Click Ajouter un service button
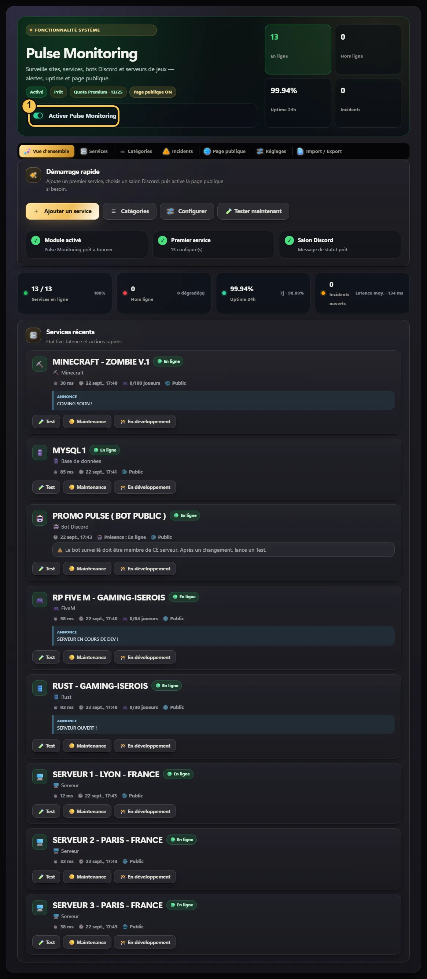The width and height of the screenshot is (427, 979). [62, 211]
